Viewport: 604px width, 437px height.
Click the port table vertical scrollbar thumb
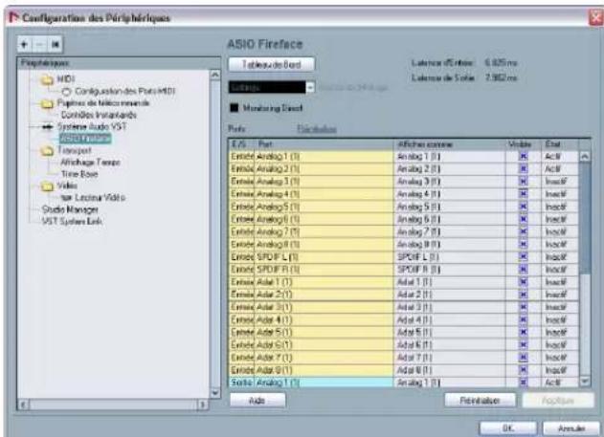pyautogui.click(x=585, y=217)
